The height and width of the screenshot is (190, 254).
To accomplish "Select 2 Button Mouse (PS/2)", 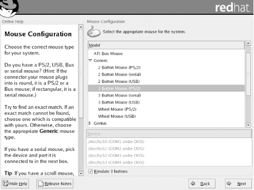I will 166,68.
